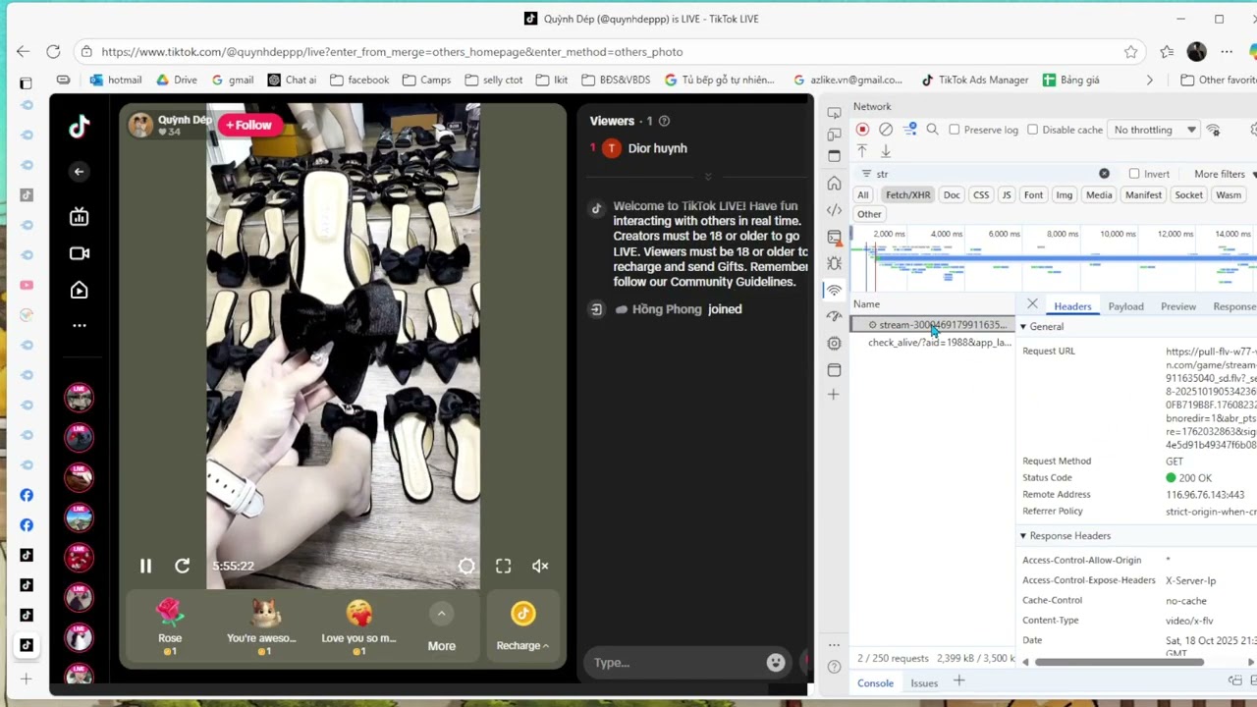Clear the network requests list
Viewport: 1257px width, 707px height.
pyautogui.click(x=886, y=129)
